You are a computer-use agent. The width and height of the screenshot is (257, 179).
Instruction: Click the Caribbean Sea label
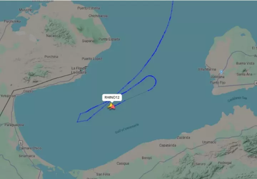(x=237, y=99)
